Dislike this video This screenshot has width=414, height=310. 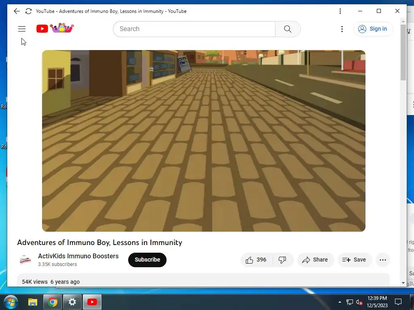(283, 260)
